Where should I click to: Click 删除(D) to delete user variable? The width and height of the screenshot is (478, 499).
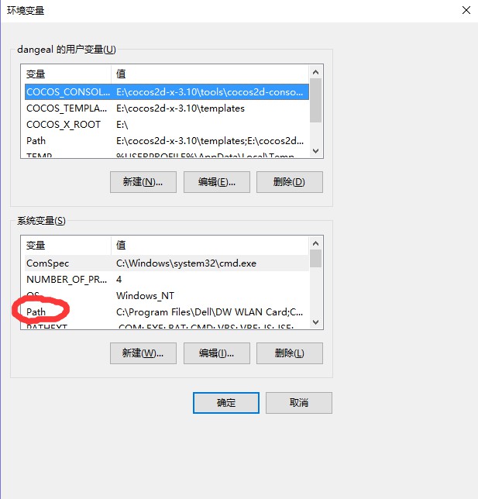pyautogui.click(x=290, y=182)
